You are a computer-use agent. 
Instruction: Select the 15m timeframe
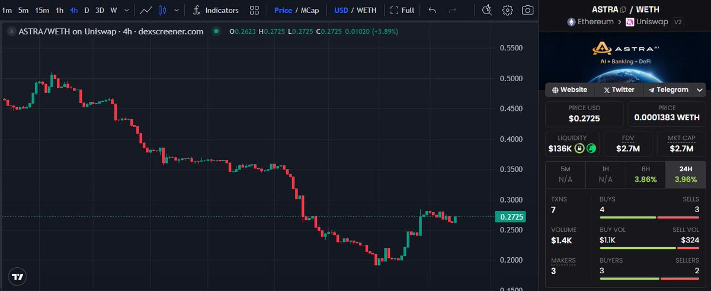42,10
